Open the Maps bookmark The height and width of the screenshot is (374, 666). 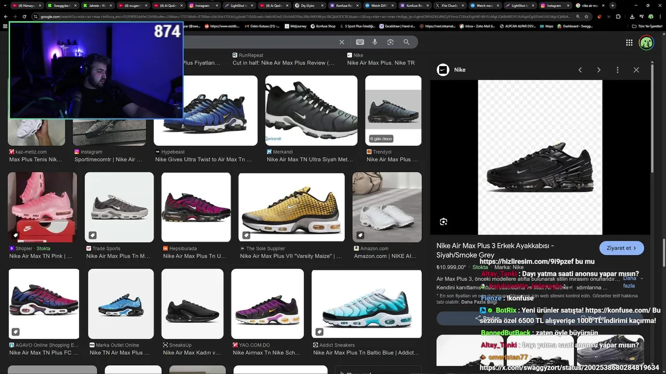[546, 26]
